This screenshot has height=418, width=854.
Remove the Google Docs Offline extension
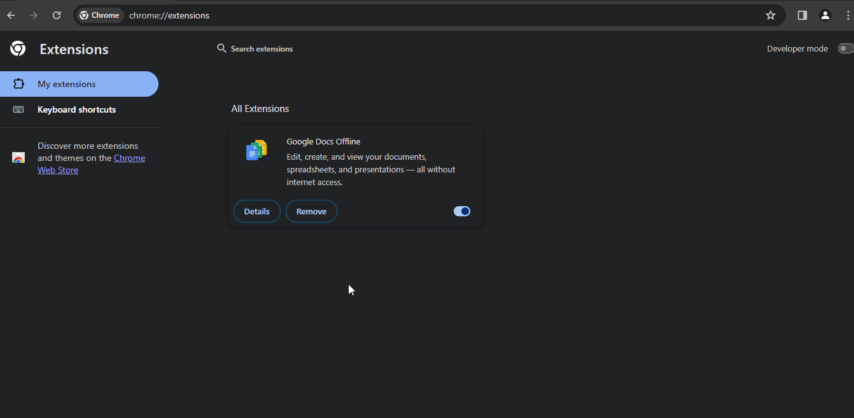(x=311, y=211)
